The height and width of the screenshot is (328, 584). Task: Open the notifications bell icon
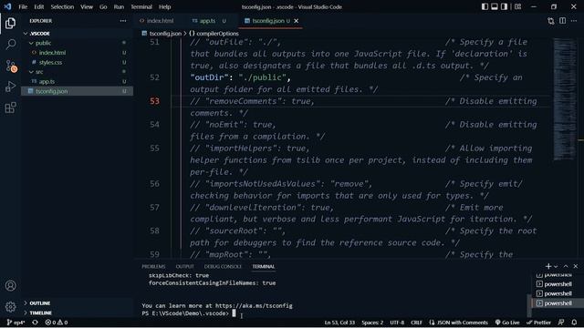[574, 323]
